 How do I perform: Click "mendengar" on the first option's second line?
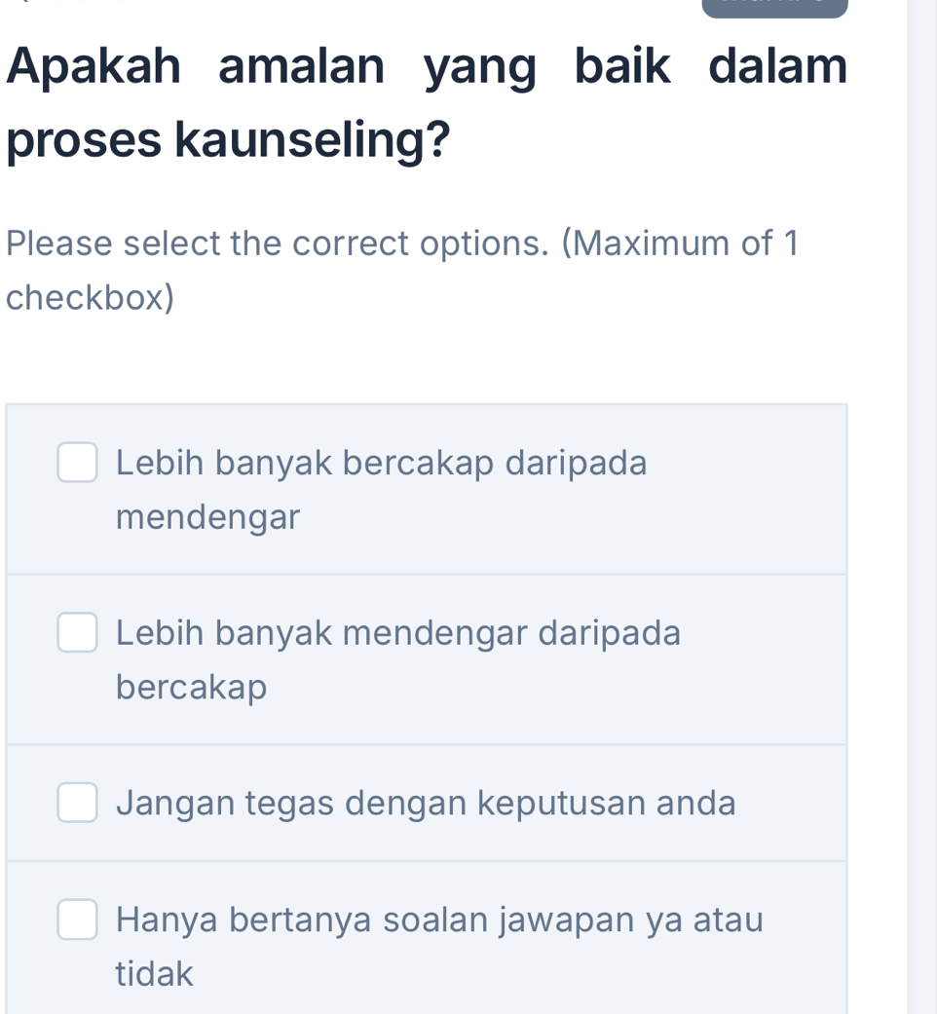tap(207, 517)
